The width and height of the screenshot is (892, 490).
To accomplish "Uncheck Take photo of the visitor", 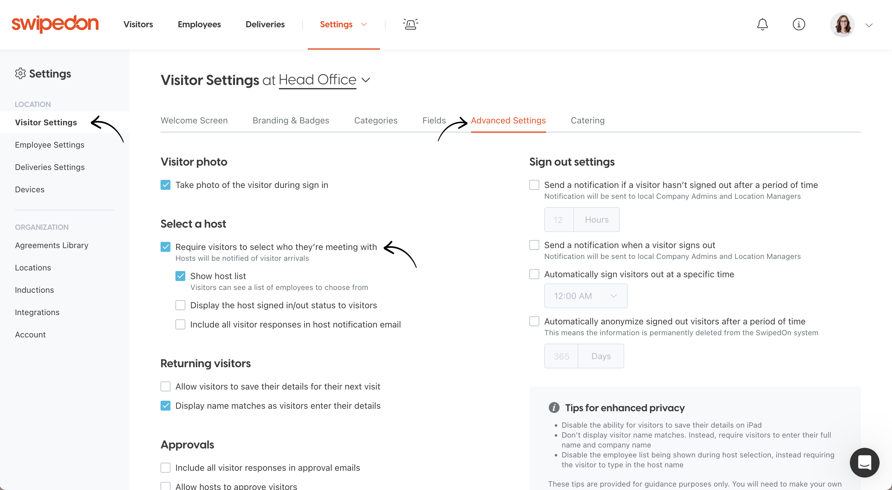I will 166,185.
